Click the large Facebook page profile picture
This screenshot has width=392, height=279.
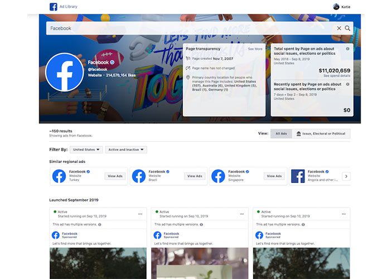pos(65,72)
